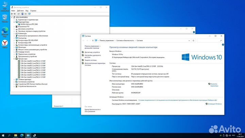Click the forward arrow in Device Manager toolbar

click(x=15, y=14)
